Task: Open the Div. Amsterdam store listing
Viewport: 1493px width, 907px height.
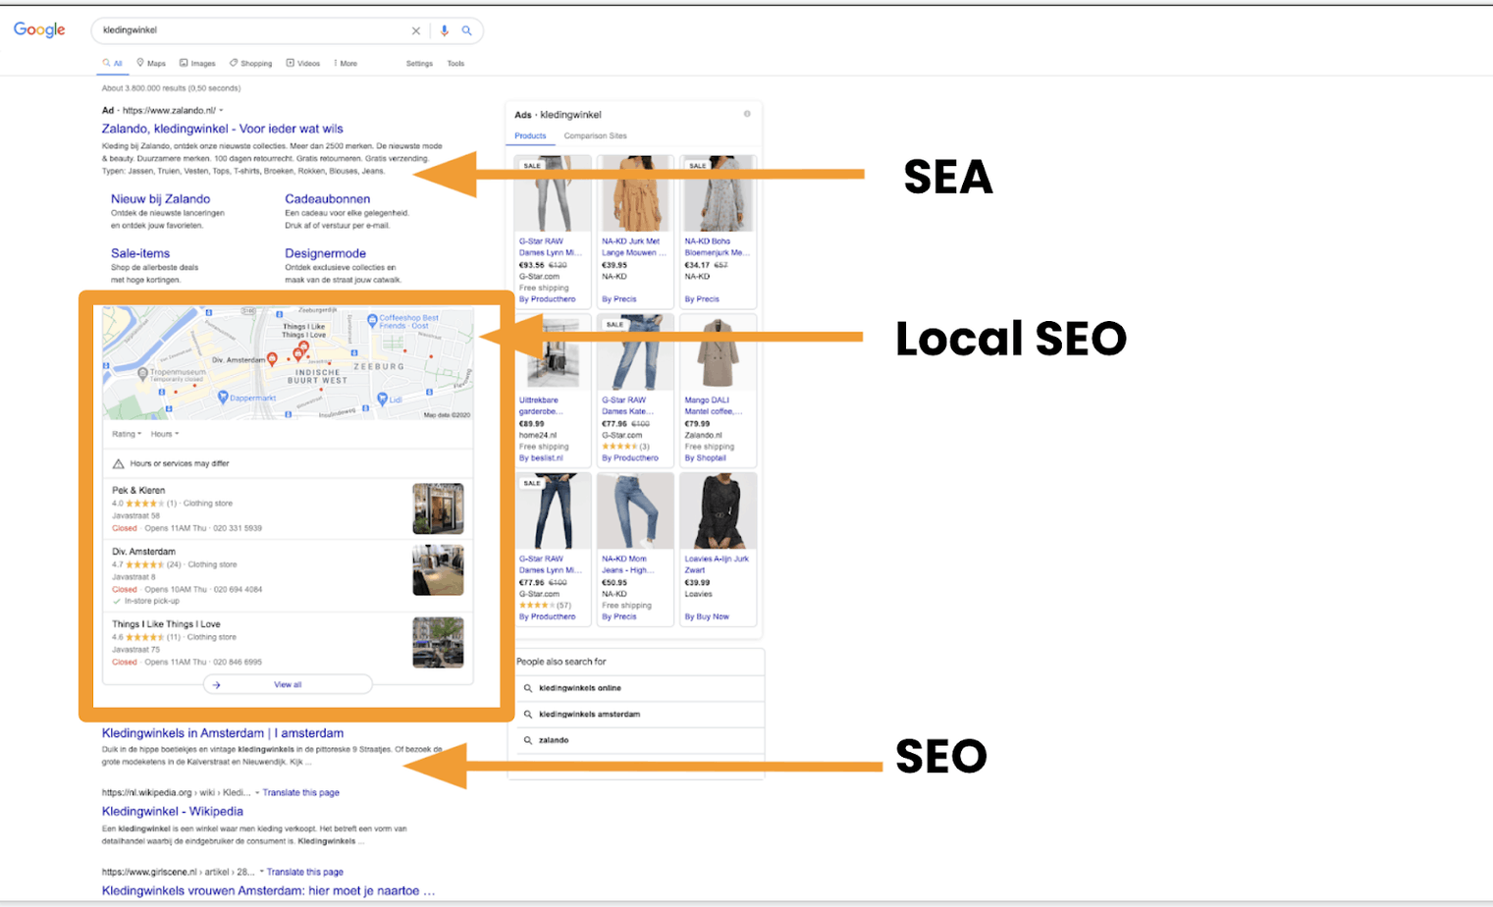Action: 143,552
